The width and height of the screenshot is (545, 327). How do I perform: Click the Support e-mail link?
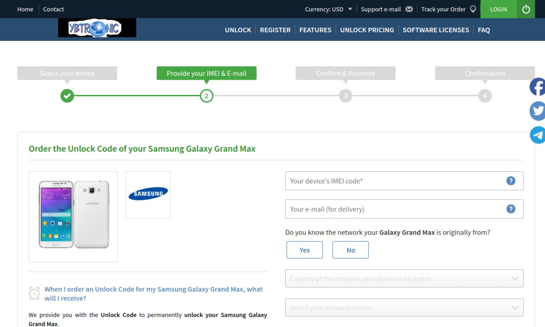(381, 9)
